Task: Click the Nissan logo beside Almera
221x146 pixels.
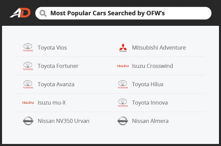Action: click(x=123, y=121)
